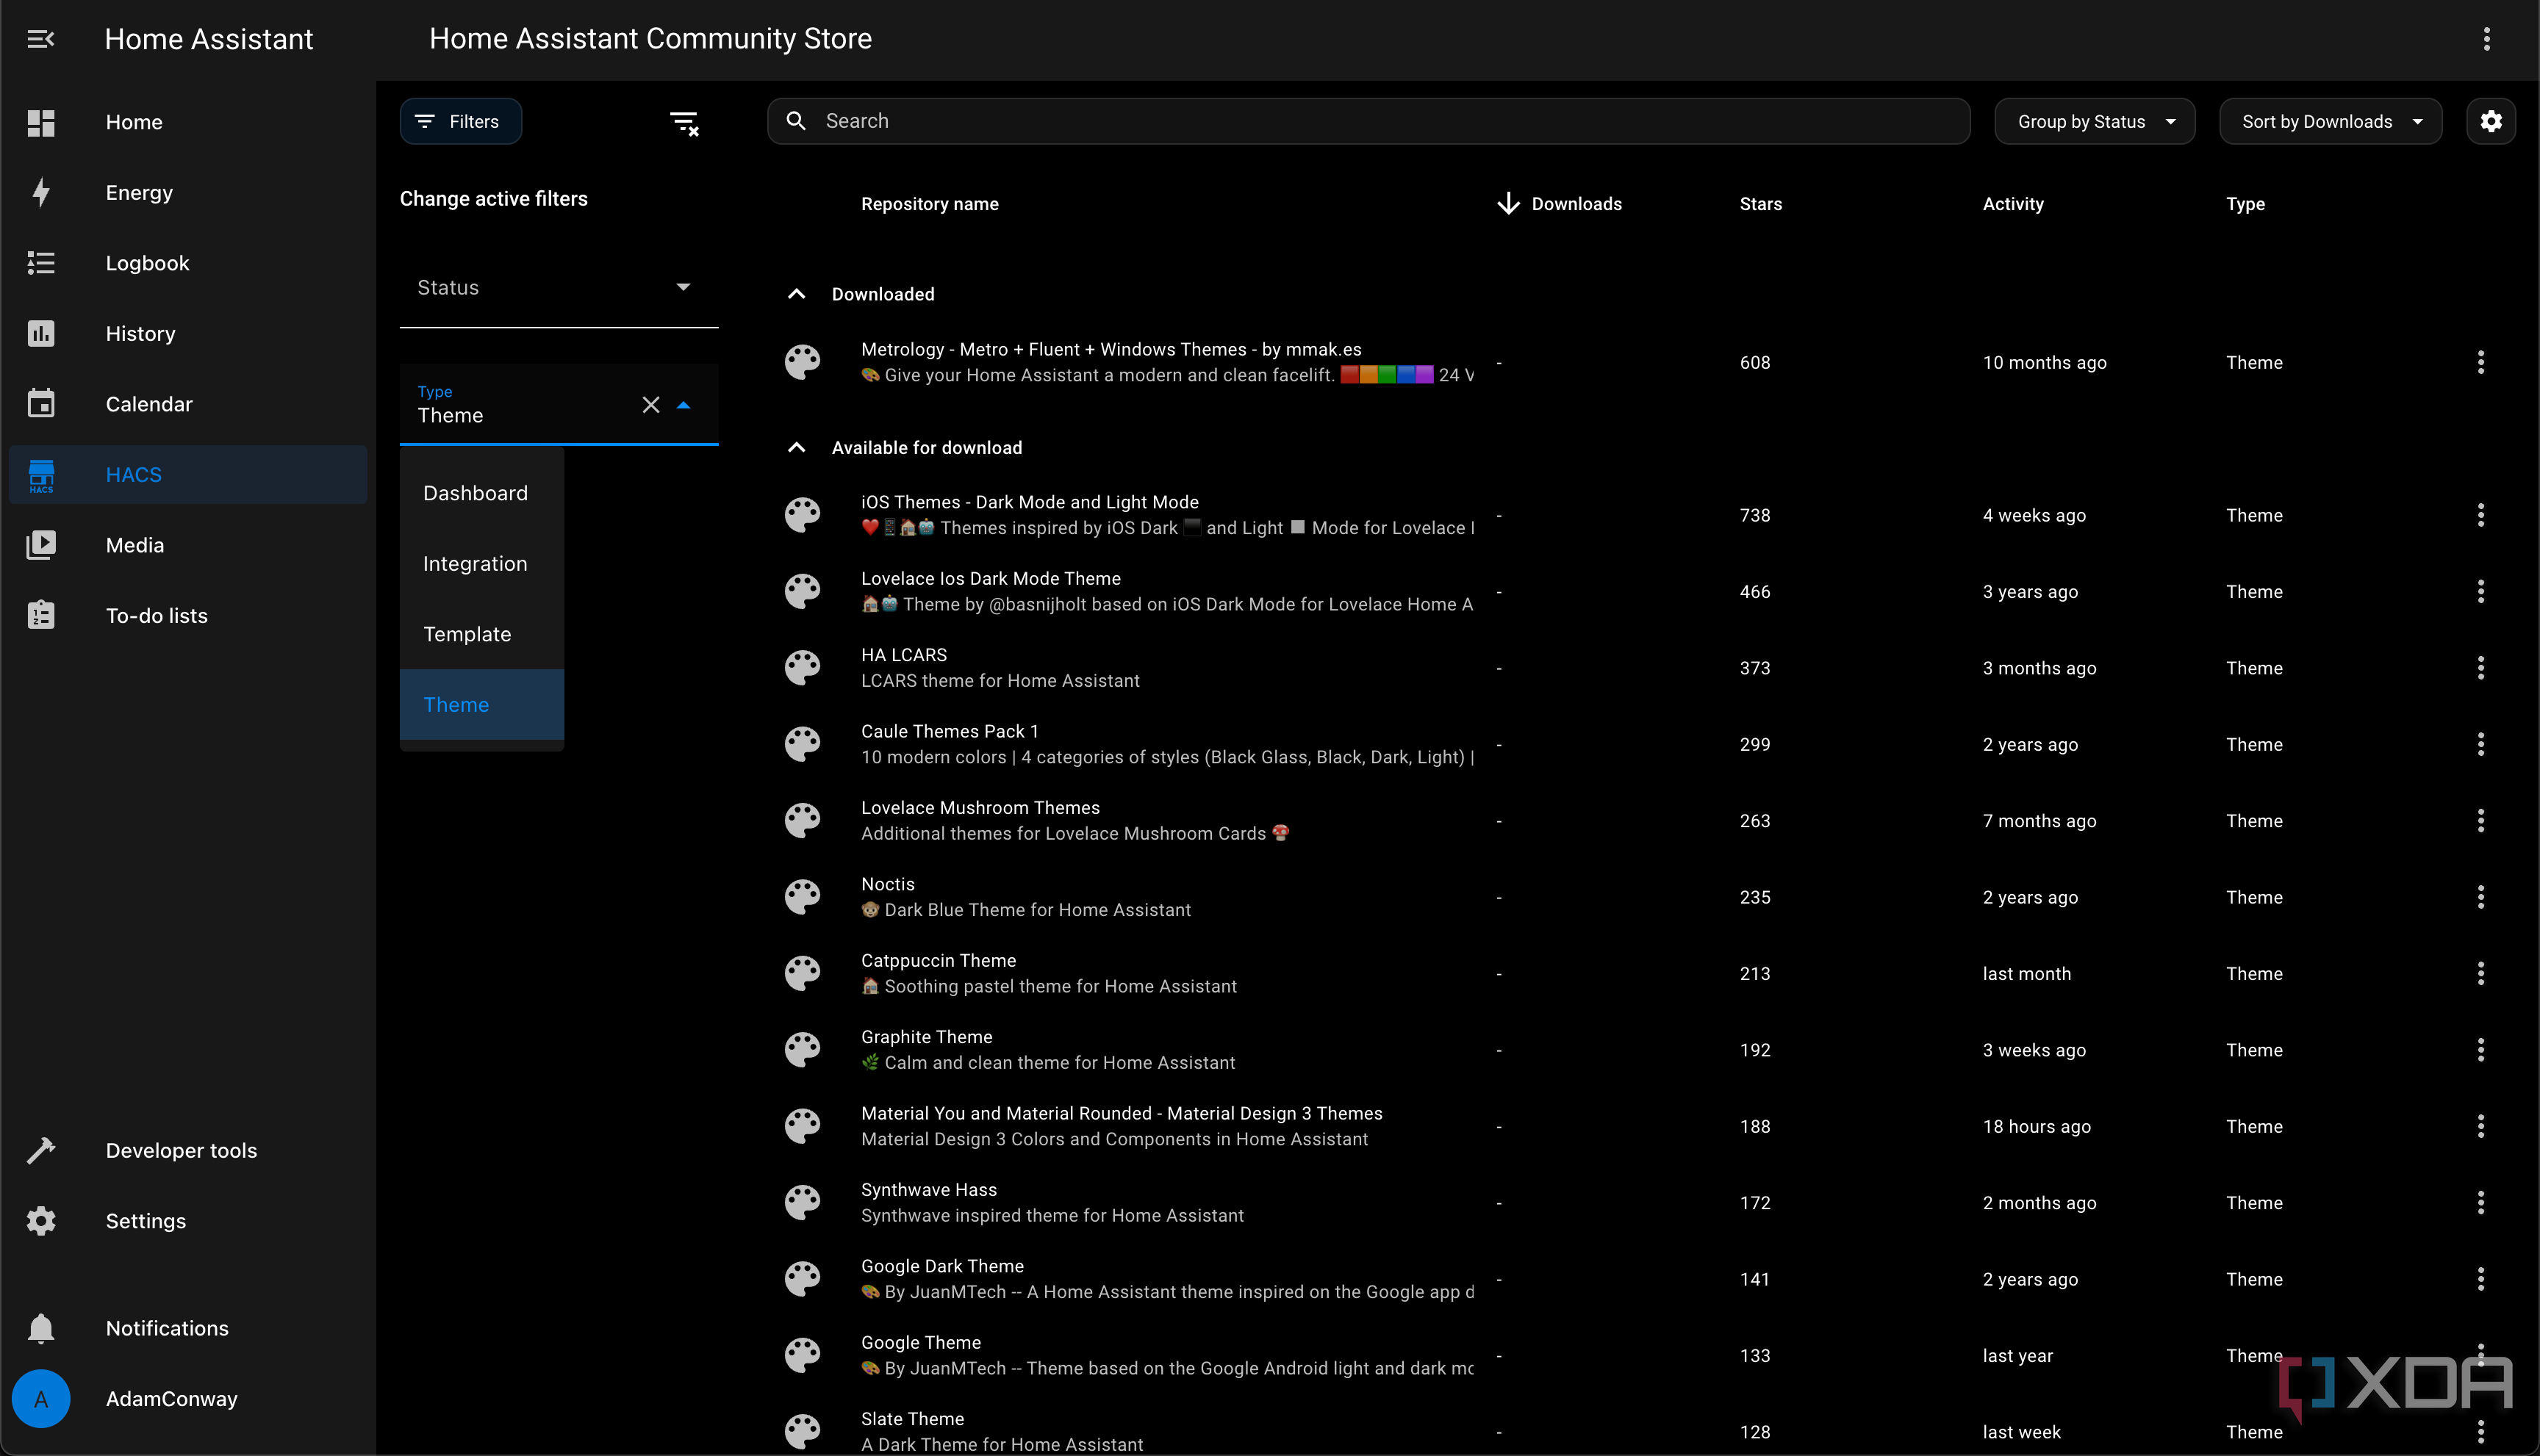Select Dashboard in Type dropdown
2540x1456 pixels.
coord(482,493)
